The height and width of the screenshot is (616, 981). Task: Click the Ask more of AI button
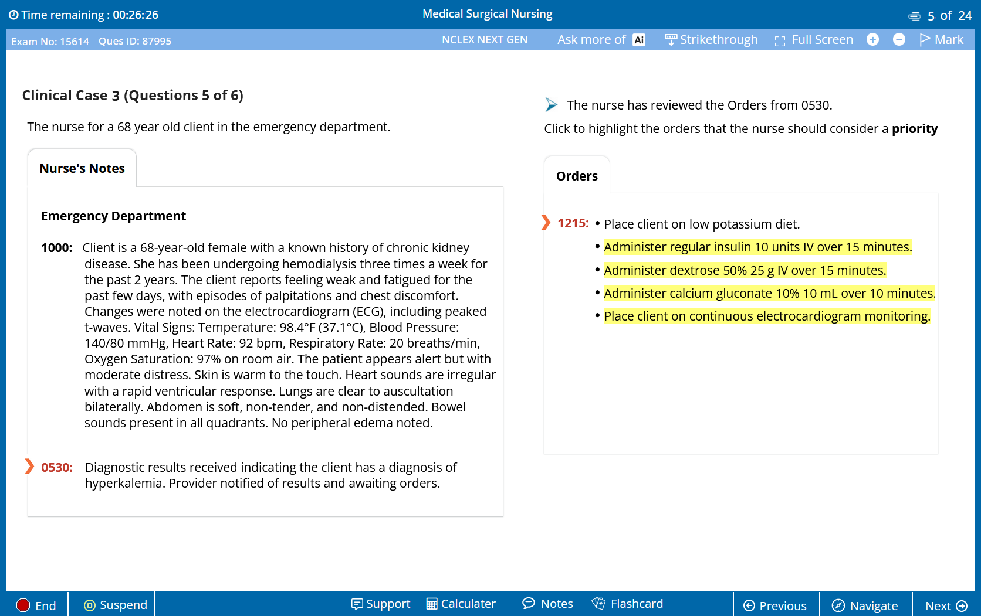pos(601,40)
